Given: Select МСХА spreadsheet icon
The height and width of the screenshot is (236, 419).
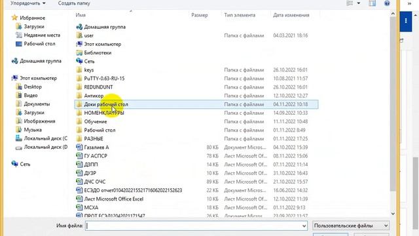Looking at the screenshot, I should coord(79,207).
